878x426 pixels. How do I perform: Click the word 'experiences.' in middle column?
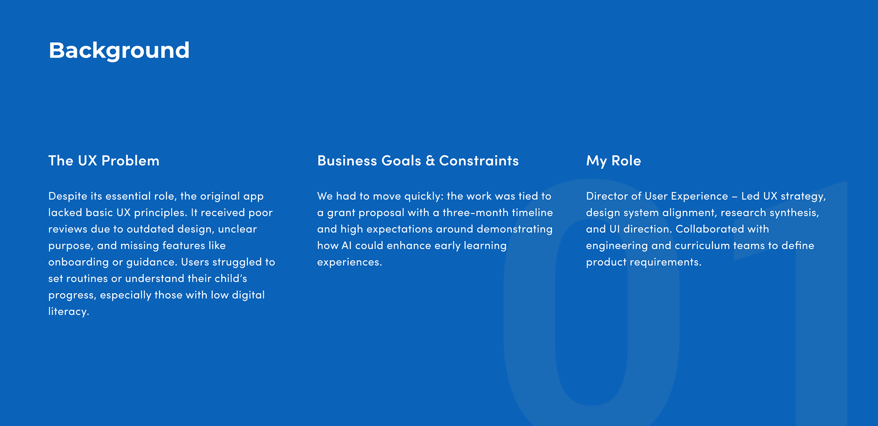[349, 262]
